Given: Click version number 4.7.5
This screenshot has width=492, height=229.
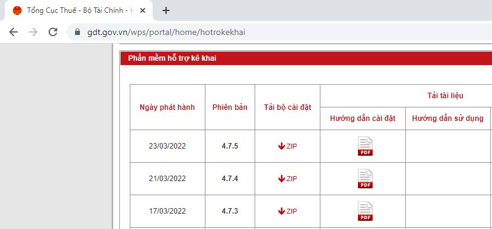Looking at the screenshot, I should pos(229,146).
